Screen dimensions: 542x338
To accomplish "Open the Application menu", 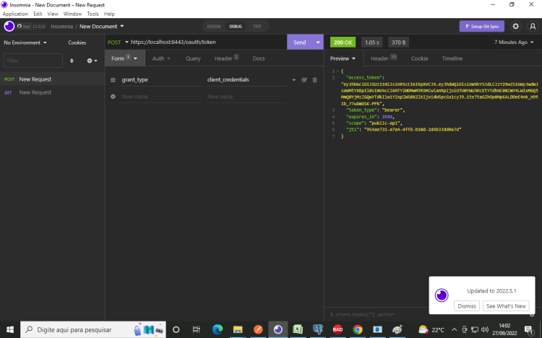I will (x=15, y=14).
